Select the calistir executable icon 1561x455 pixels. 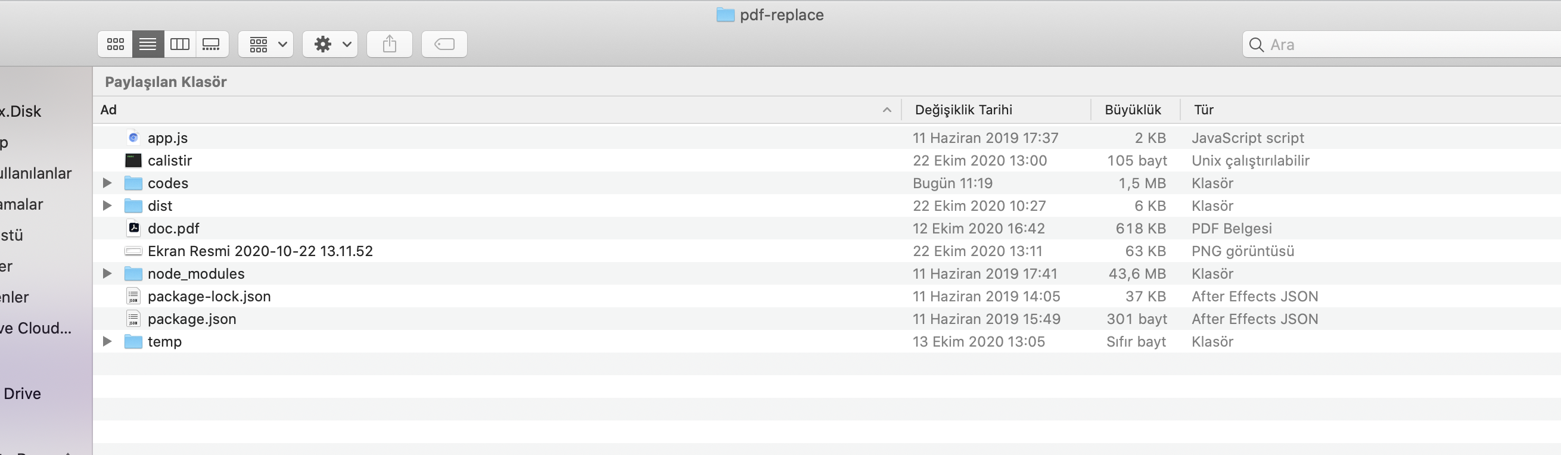coord(133,161)
